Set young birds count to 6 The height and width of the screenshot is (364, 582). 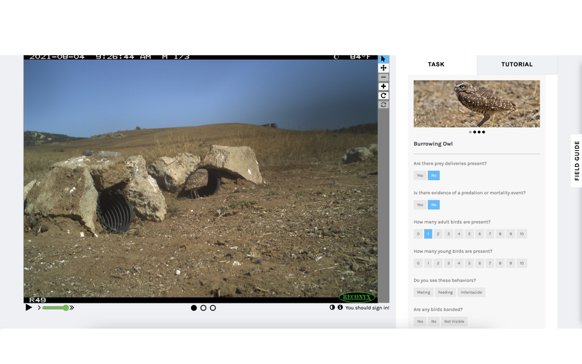(x=480, y=263)
